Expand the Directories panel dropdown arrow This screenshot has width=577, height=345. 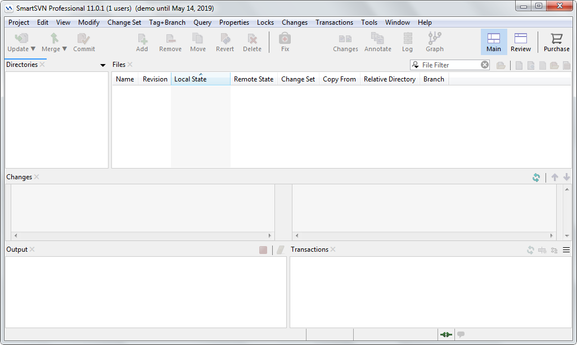click(x=103, y=65)
